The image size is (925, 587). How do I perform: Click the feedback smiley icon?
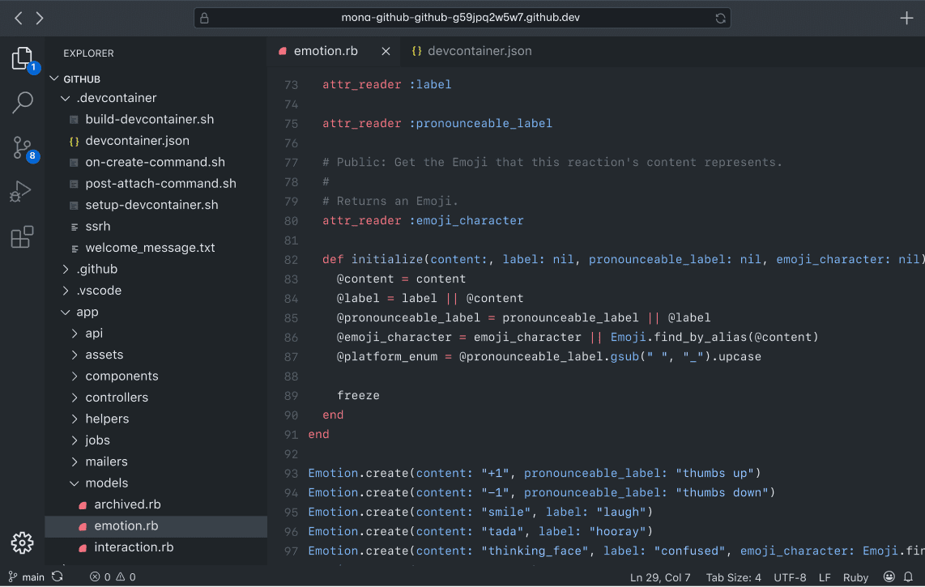point(889,577)
